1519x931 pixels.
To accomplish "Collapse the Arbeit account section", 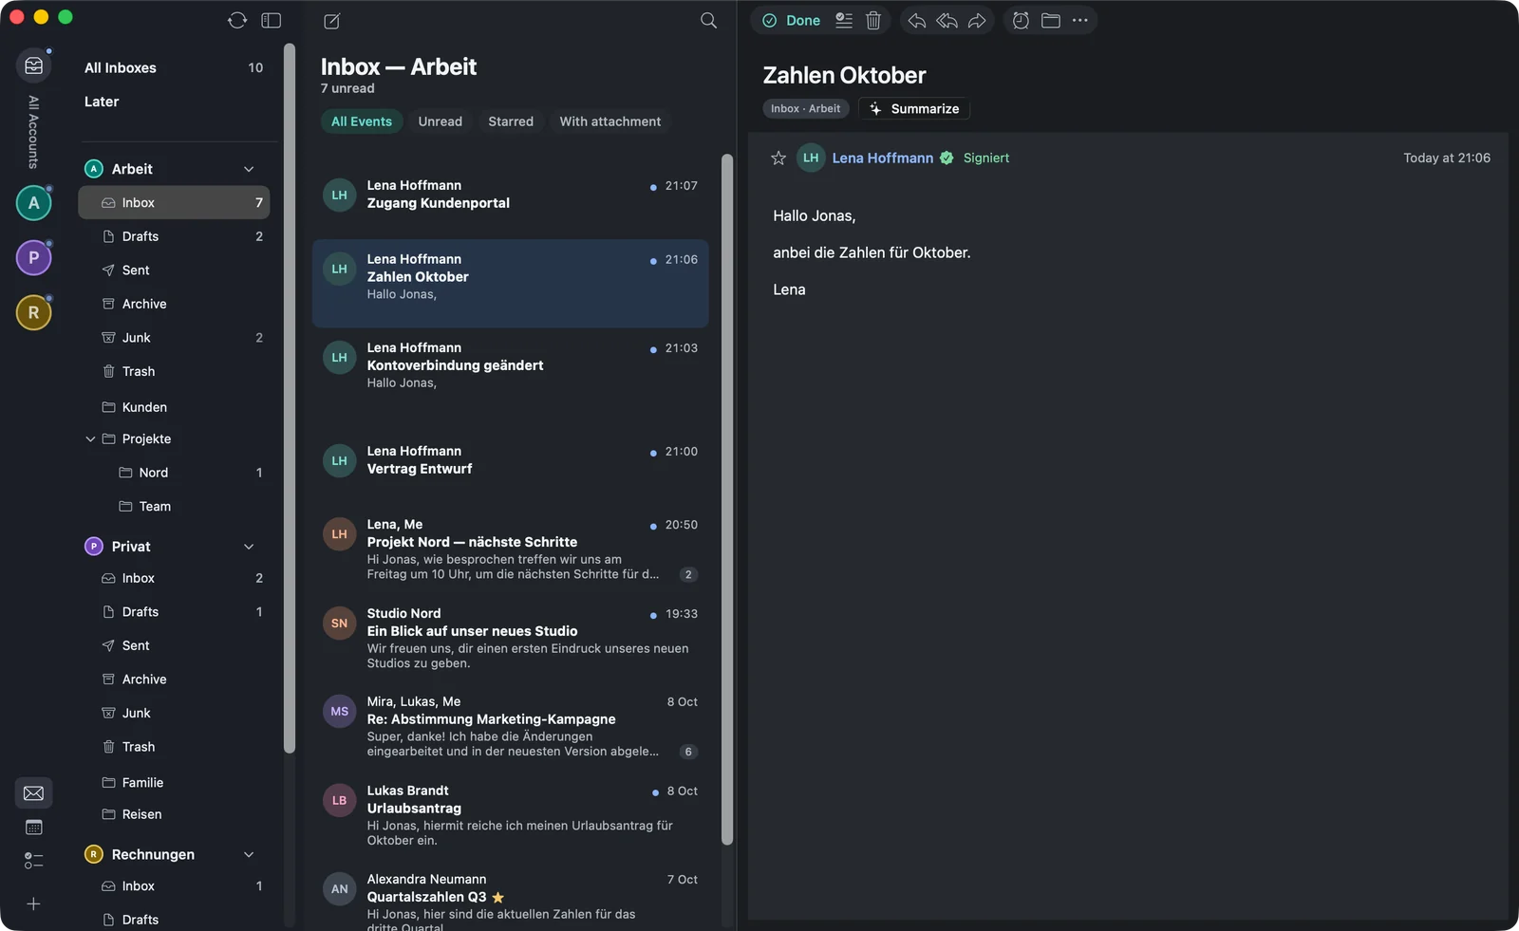I will pyautogui.click(x=249, y=169).
